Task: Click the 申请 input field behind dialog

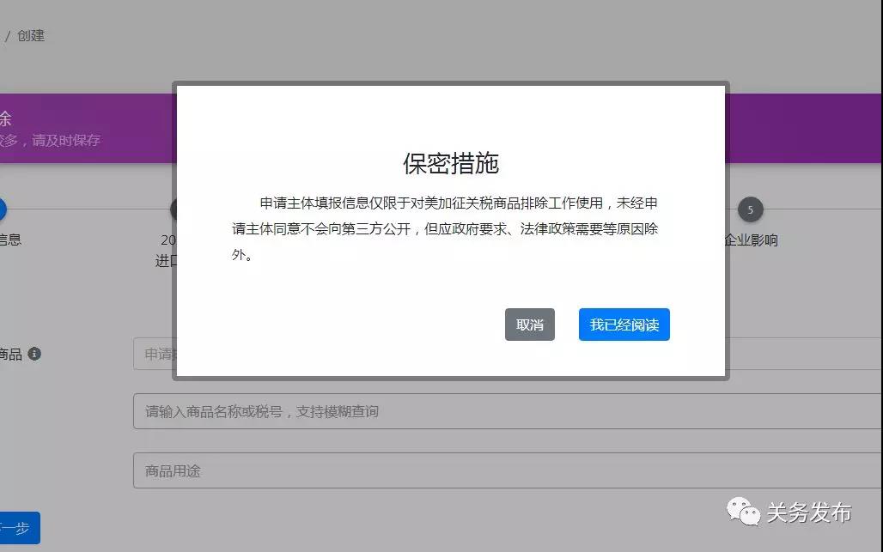Action: 155,354
